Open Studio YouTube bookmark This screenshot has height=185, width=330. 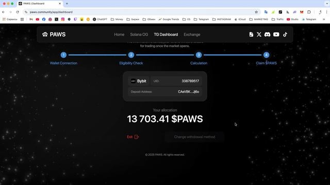tap(292, 20)
